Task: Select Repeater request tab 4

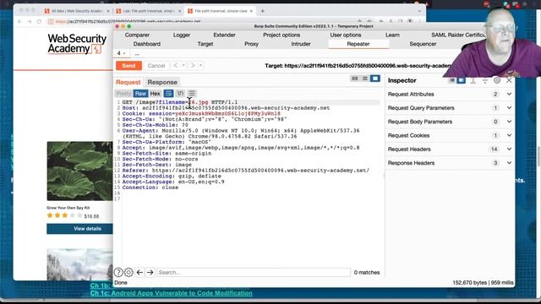Action: tap(121, 53)
